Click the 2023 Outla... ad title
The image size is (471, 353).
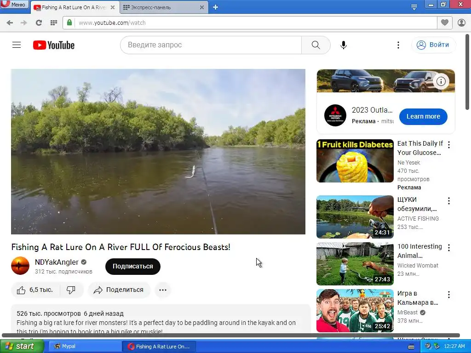(x=372, y=110)
